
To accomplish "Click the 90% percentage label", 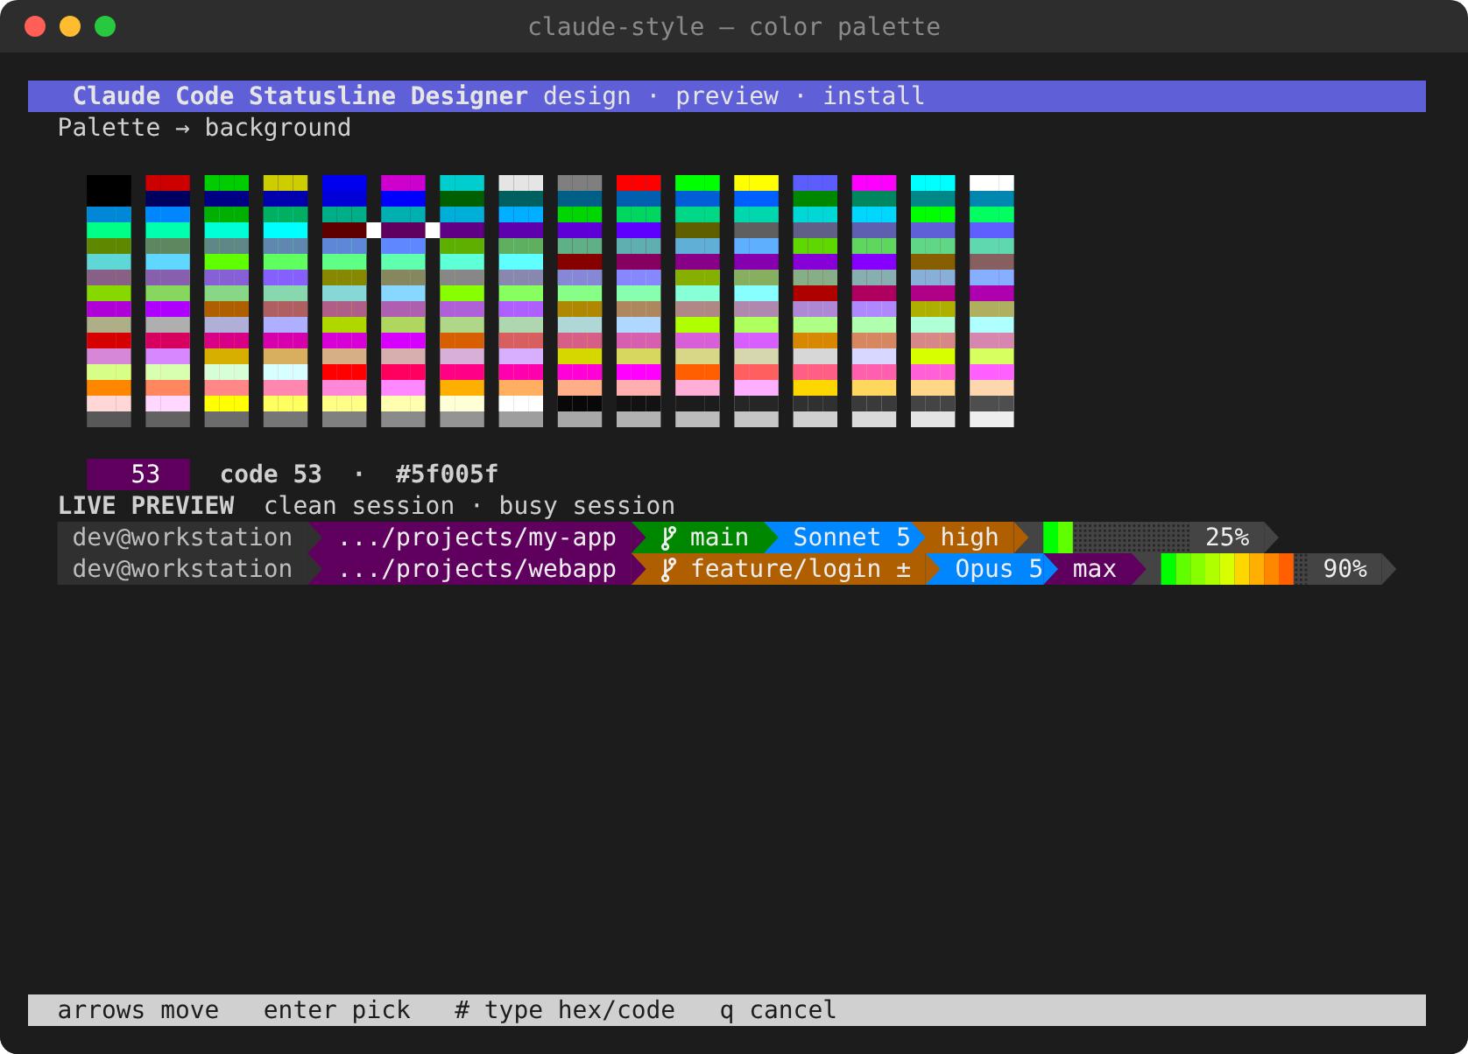I will click(1344, 569).
